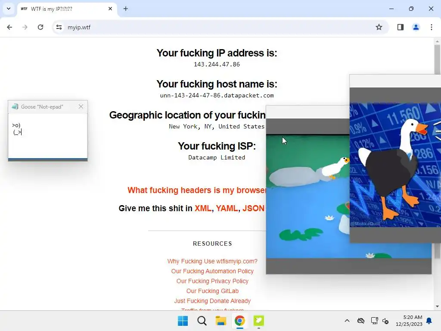The height and width of the screenshot is (331, 441).
Task: Bookmark this page with the star icon
Action: 379,27
